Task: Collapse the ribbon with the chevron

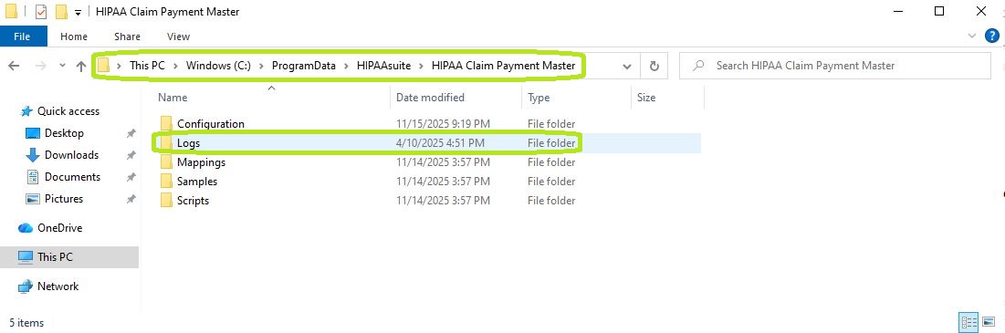Action: click(x=972, y=36)
